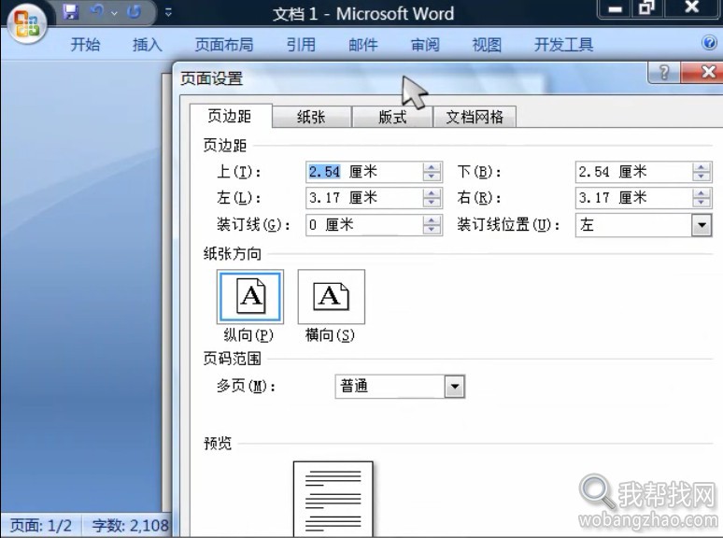Viewport: 723px width, 538px height.
Task: Redo the last action
Action: tap(134, 12)
